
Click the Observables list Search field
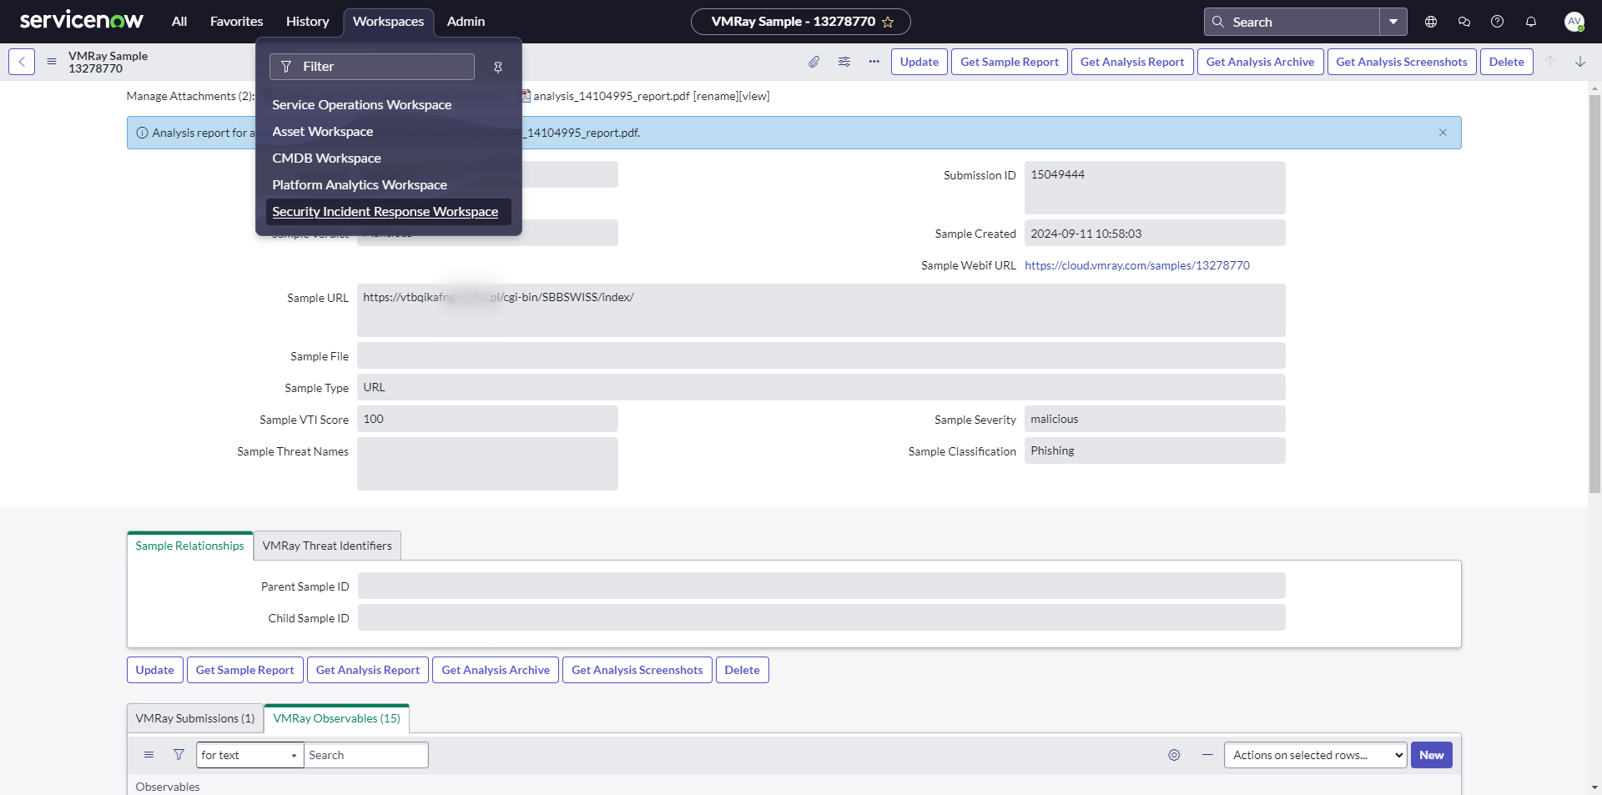(x=366, y=755)
